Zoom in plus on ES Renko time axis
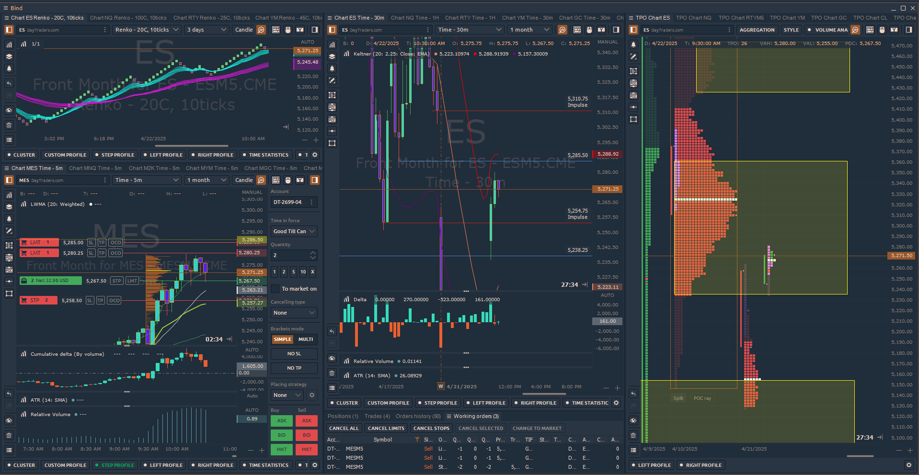The height and width of the screenshot is (475, 919). pos(316,140)
